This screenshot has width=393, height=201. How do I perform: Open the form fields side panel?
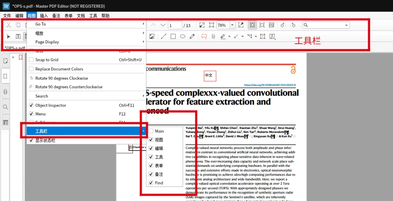click(5, 123)
